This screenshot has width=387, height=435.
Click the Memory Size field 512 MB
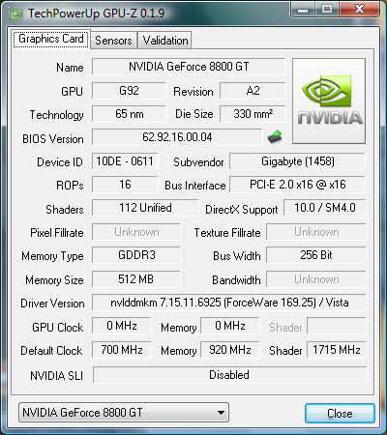[136, 279]
